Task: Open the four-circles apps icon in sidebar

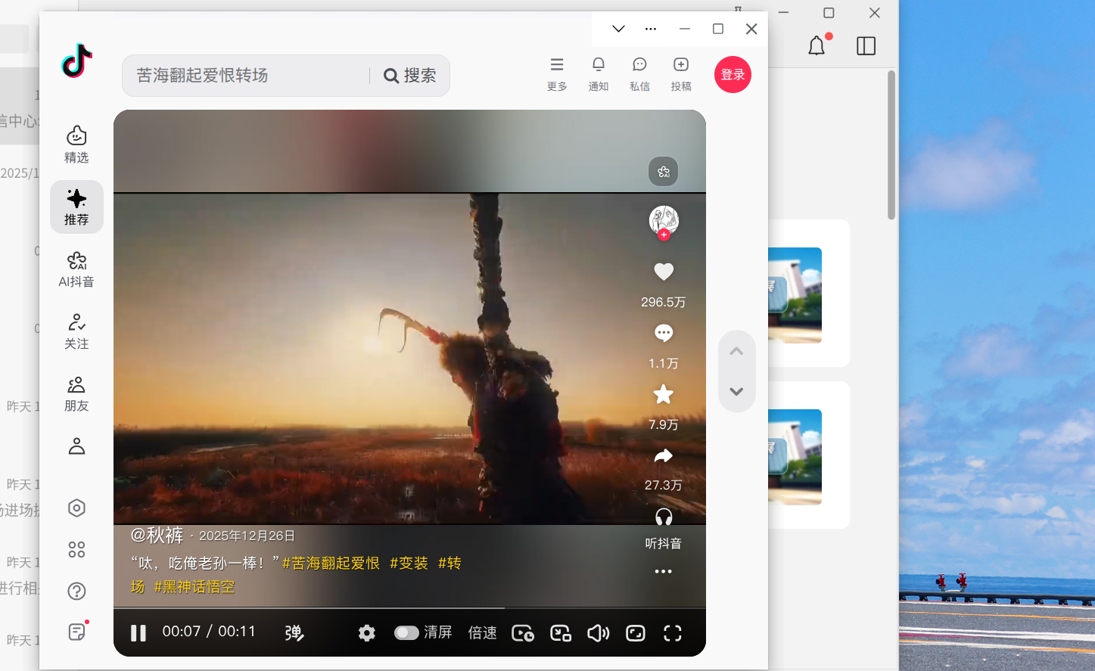Action: 76,549
